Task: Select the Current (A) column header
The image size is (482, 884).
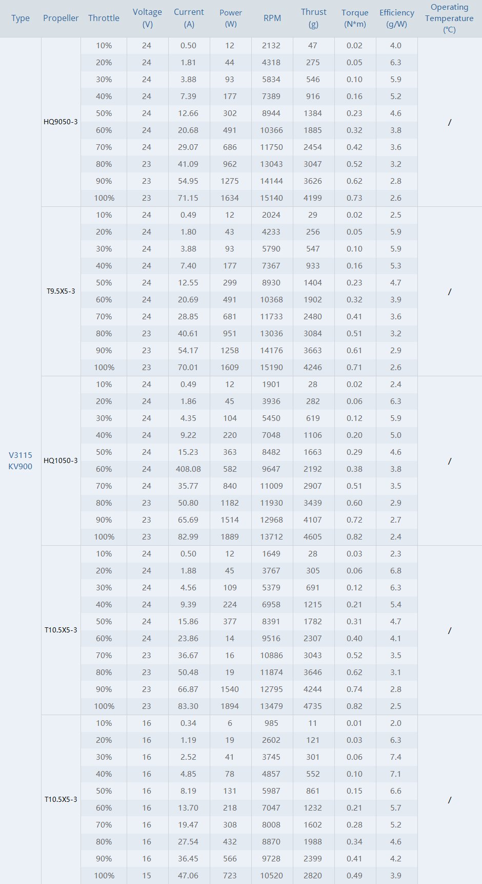Action: [x=189, y=18]
